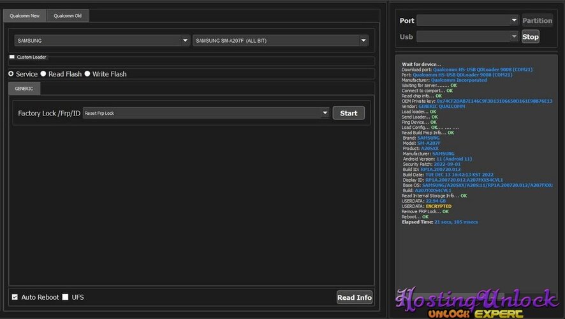Expand the SAMSUNG SM-A207F model dropdown arrow
This screenshot has height=319, width=565.
tap(363, 40)
